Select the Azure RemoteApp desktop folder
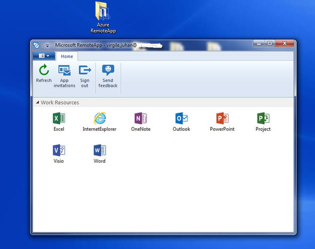 pos(103,17)
